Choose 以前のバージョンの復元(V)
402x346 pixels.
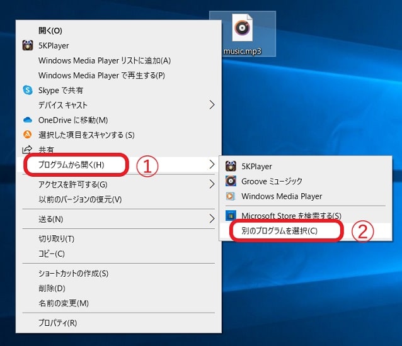(x=118, y=199)
